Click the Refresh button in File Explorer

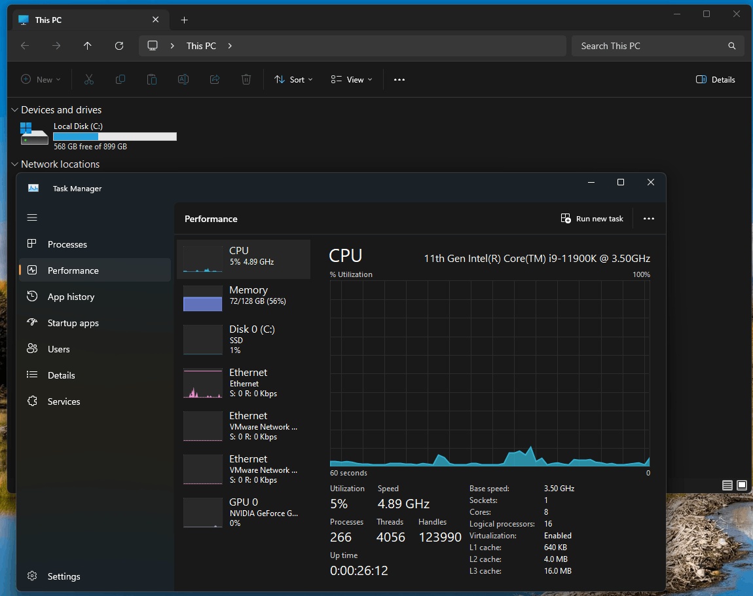click(119, 46)
